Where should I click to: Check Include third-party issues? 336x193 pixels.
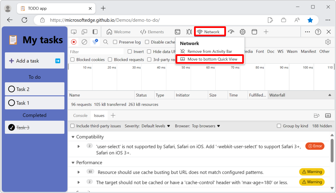coord(72,126)
